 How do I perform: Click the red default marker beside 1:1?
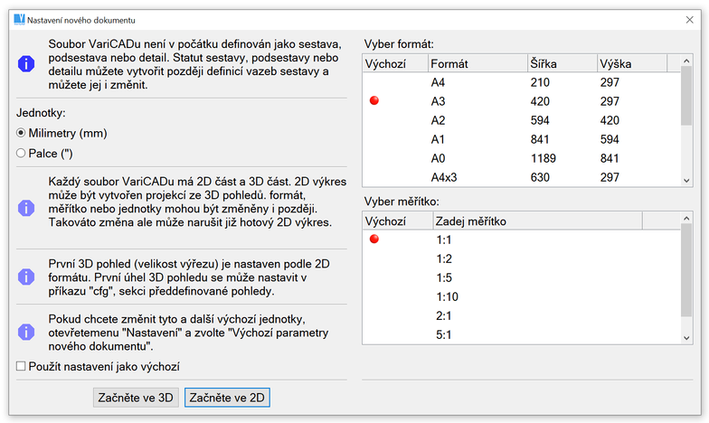tap(374, 240)
